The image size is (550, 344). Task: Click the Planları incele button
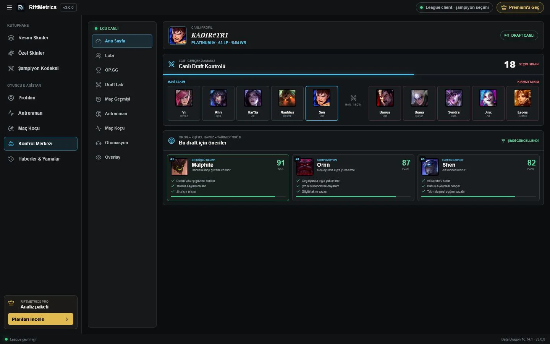40,319
